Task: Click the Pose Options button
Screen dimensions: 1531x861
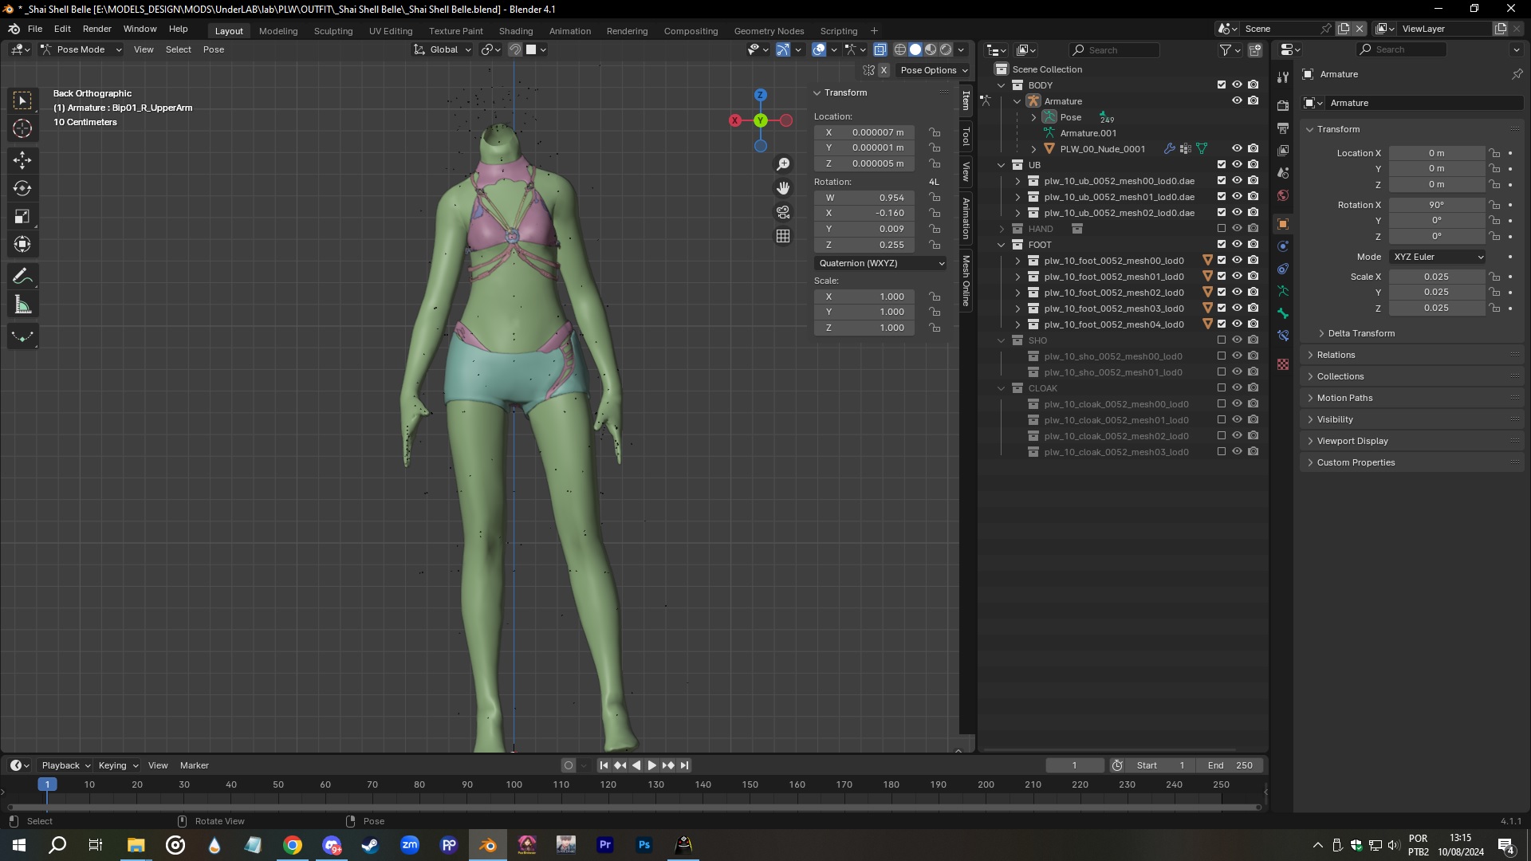Action: coord(931,70)
